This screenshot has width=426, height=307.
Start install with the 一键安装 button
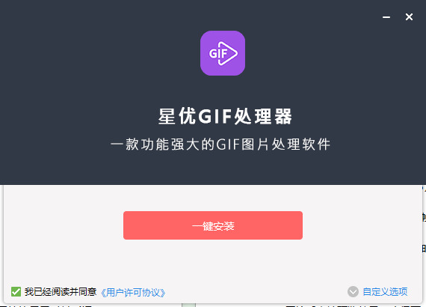pos(213,225)
